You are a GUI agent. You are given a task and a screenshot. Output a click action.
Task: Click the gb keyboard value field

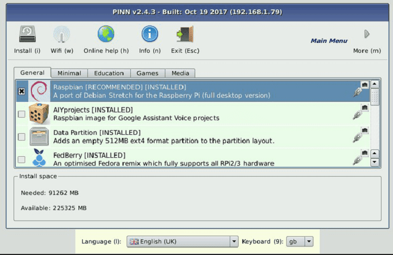click(296, 241)
